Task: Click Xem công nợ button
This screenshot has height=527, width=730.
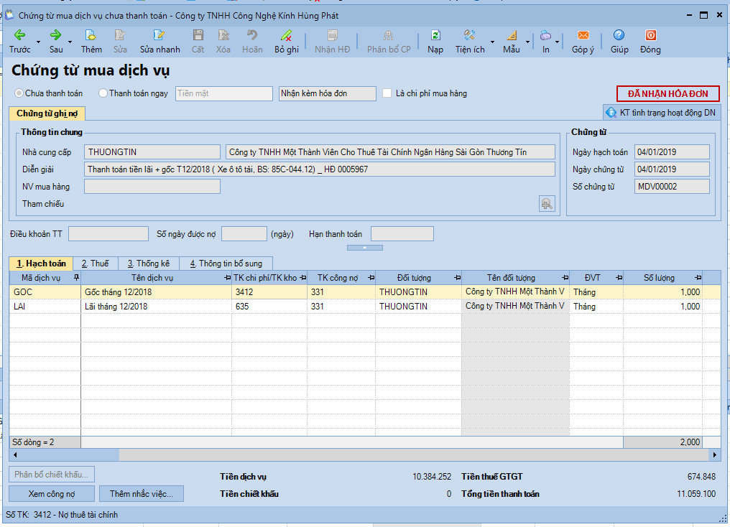Action: coord(52,493)
